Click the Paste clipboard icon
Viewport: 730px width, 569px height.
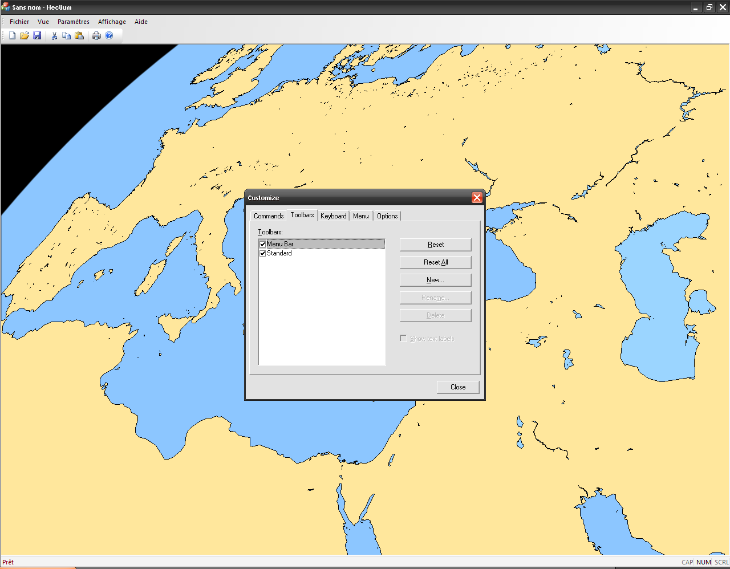click(x=79, y=36)
